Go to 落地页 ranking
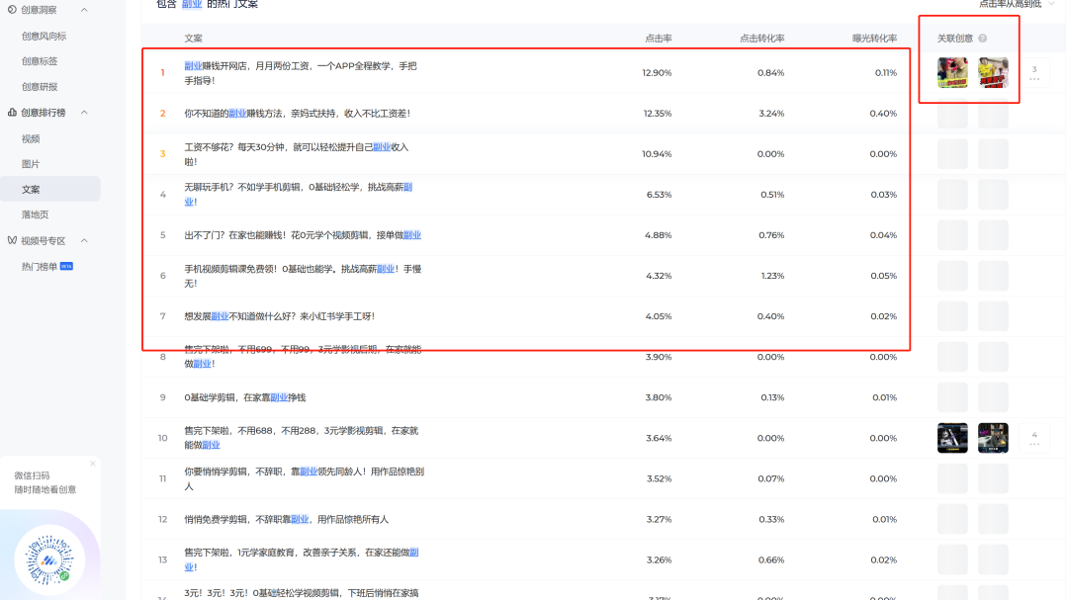This screenshot has width=1068, height=600. coord(35,214)
